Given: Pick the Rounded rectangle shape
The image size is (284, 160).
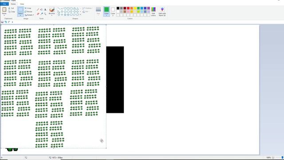Looking at the screenshot, I should pyautogui.click(x=71, y=8).
